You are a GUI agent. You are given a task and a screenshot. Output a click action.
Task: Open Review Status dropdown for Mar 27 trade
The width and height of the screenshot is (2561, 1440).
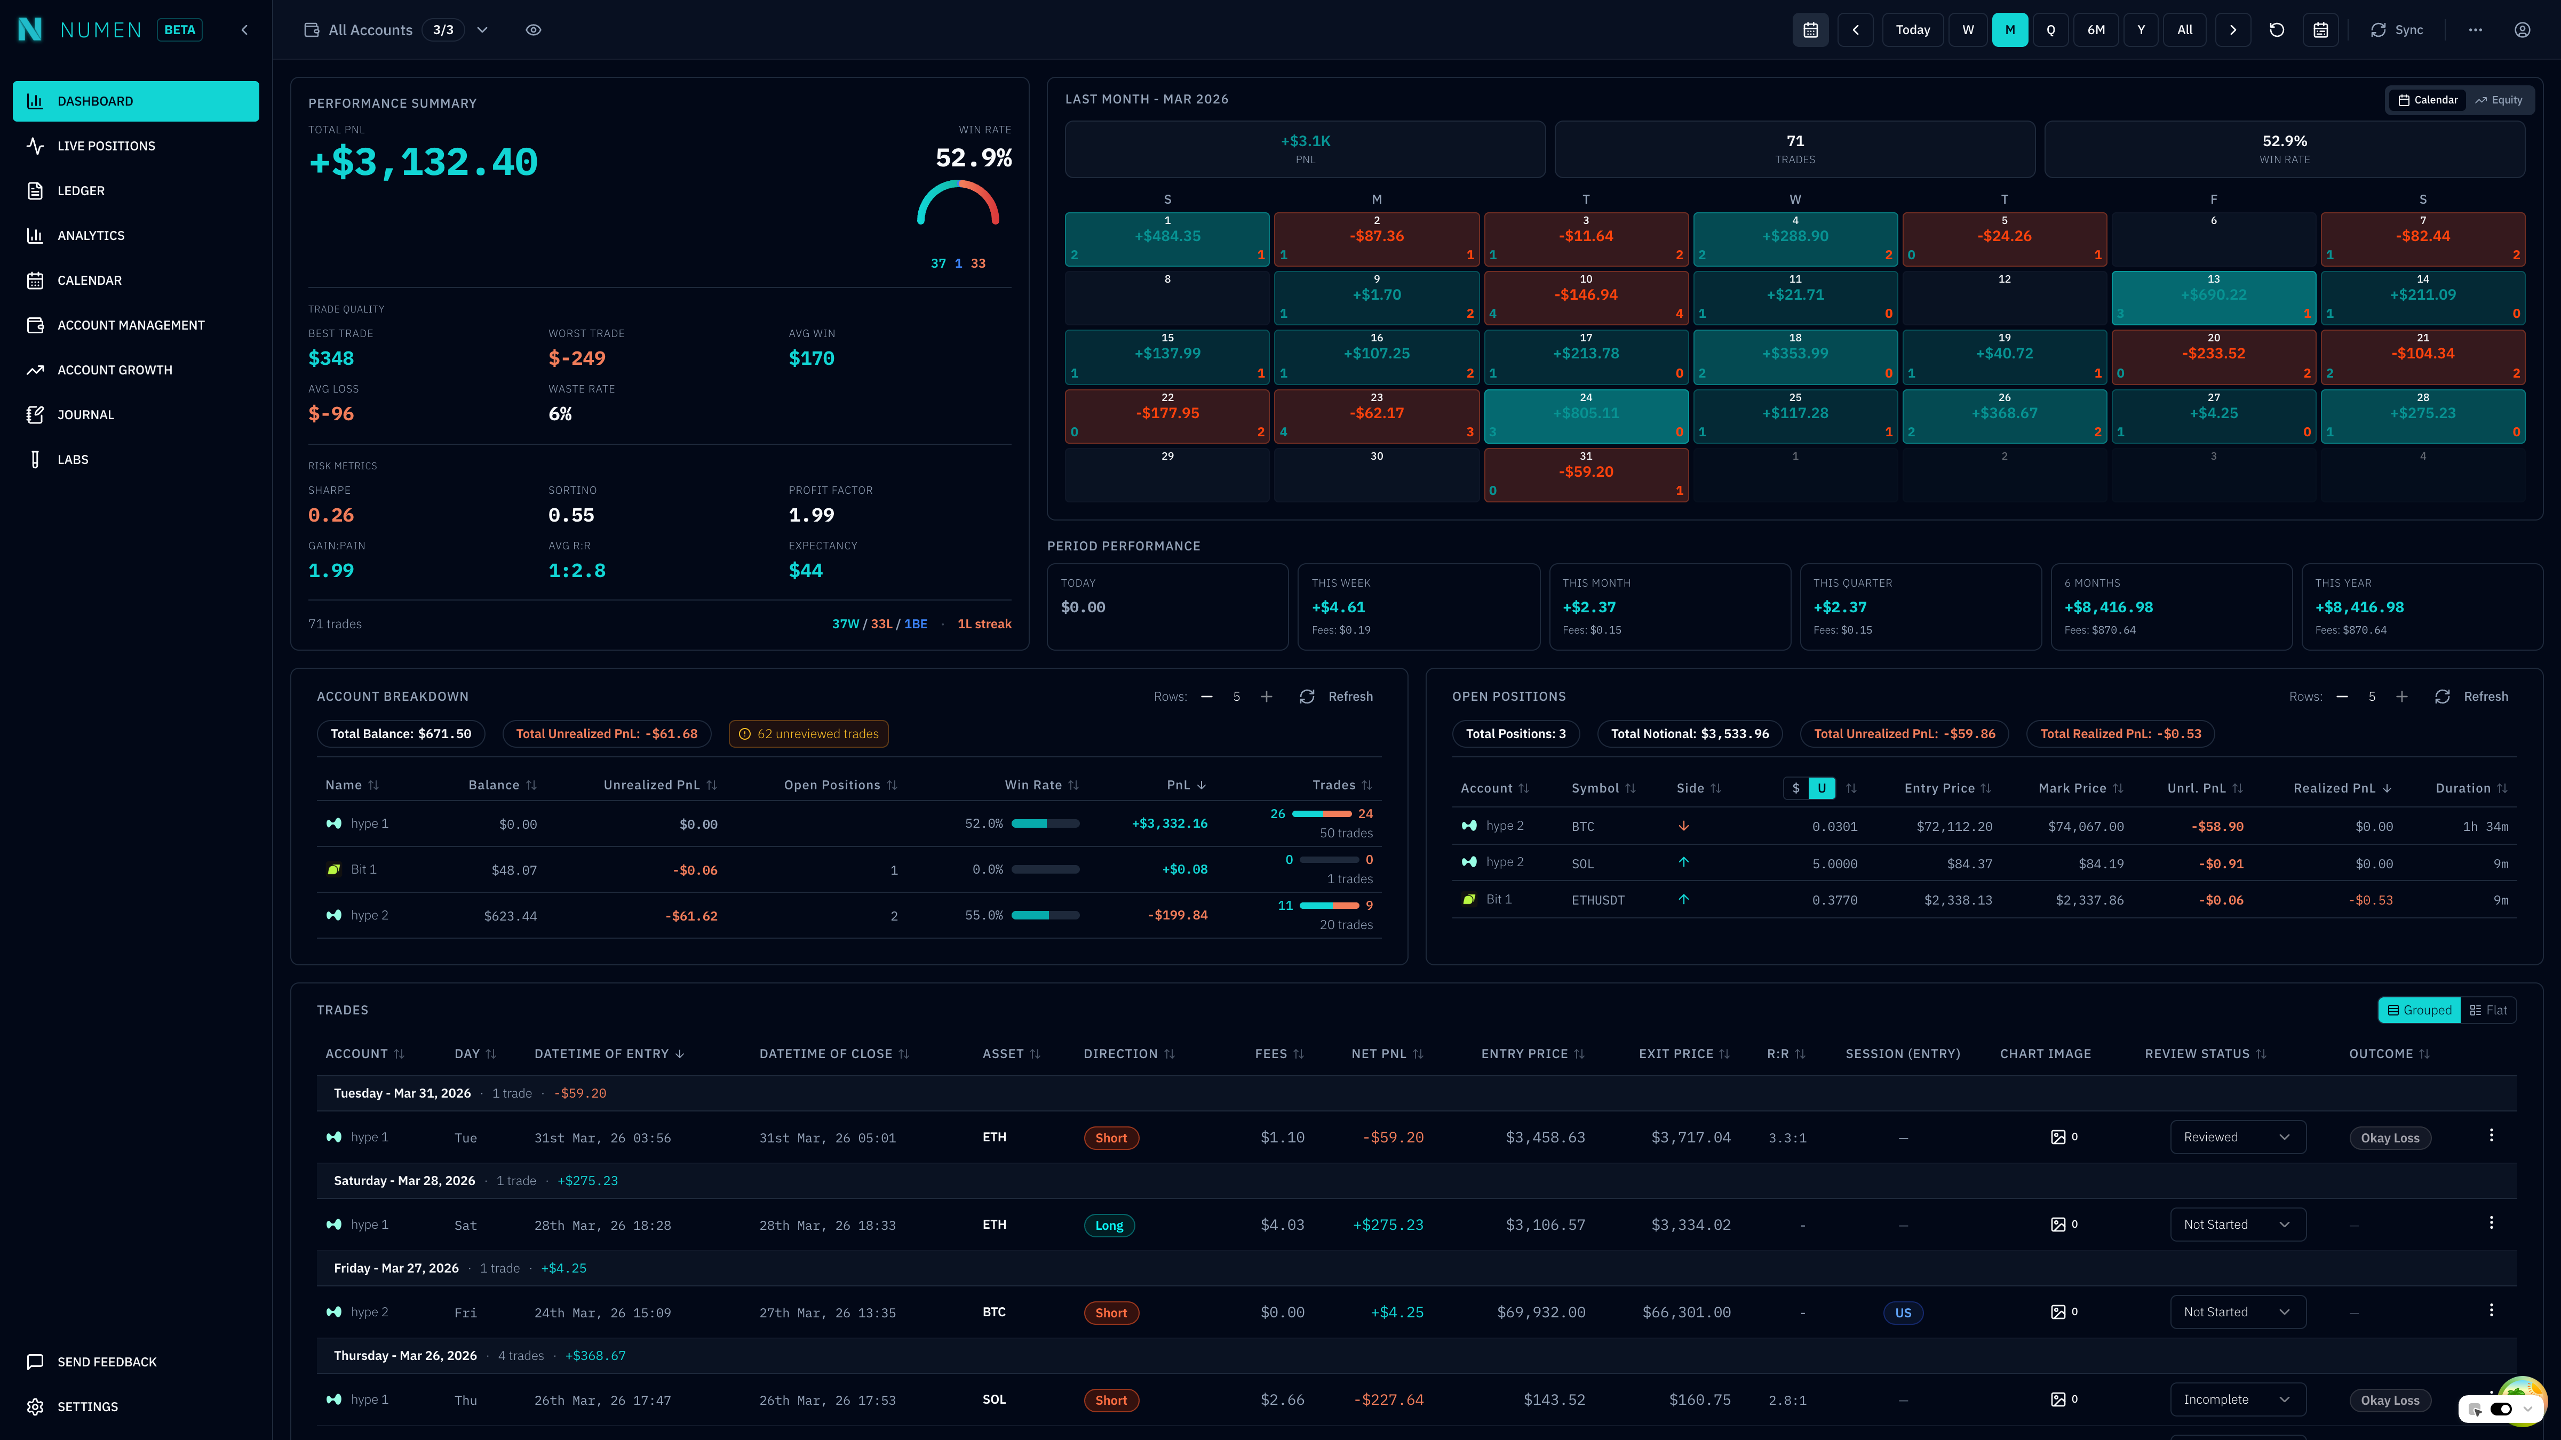tap(2238, 1312)
